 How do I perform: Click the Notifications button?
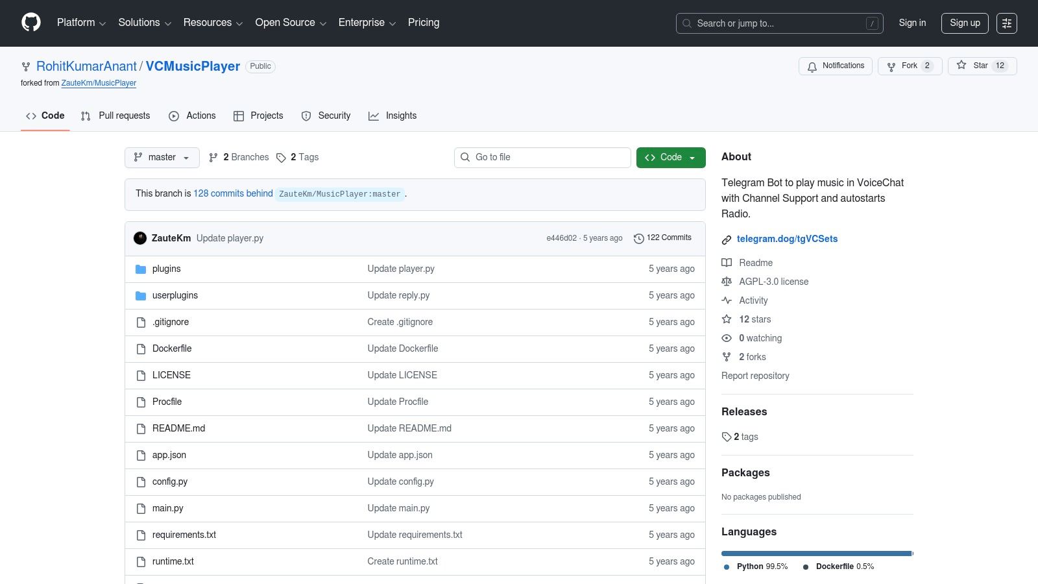tap(836, 66)
